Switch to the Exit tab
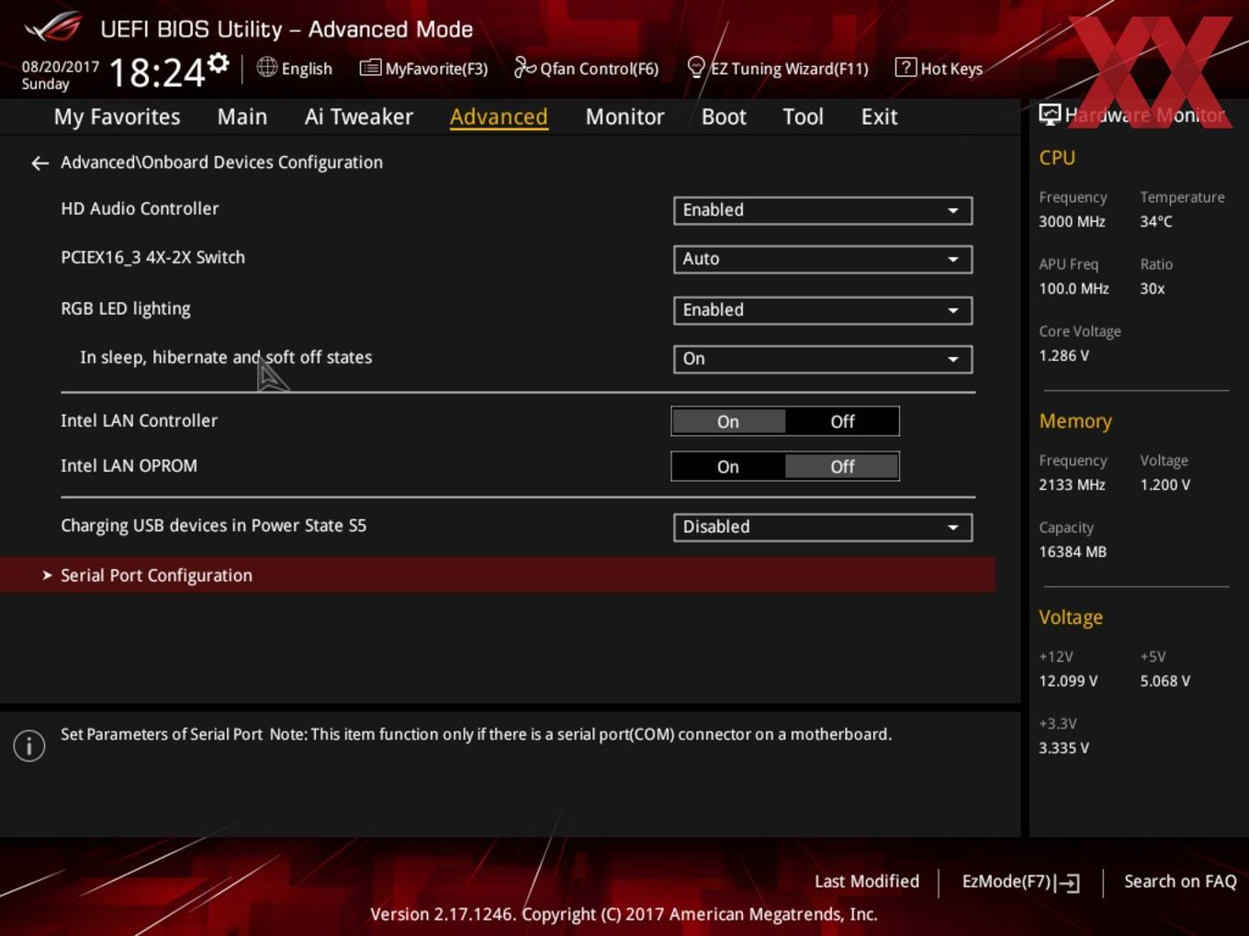The height and width of the screenshot is (936, 1249). coord(879,117)
